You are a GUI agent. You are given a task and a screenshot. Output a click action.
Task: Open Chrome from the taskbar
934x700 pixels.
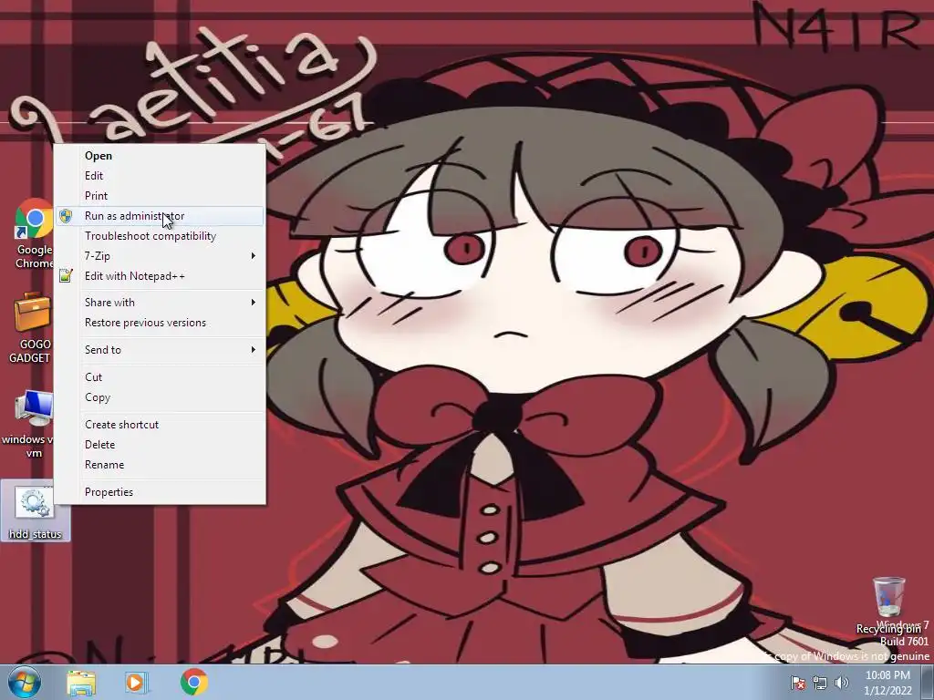tap(194, 682)
